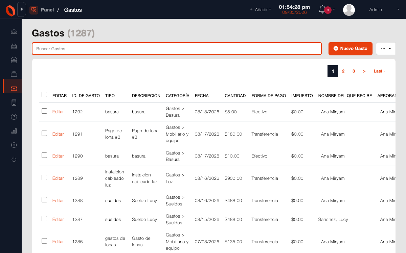This screenshot has width=406, height=253.
Task: Sort by the DESCRIPCIÓN column header
Action: [146, 96]
